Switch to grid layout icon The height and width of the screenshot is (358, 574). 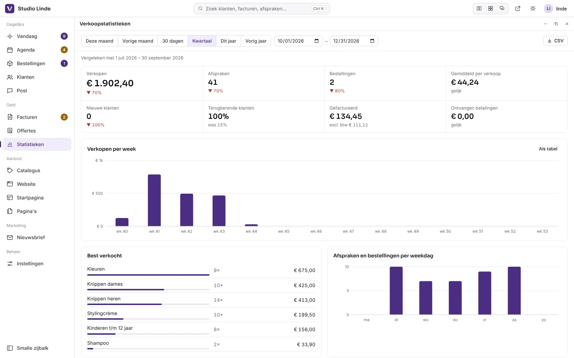click(490, 9)
